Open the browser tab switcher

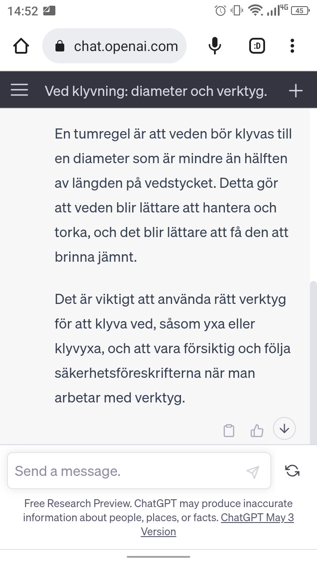(257, 46)
